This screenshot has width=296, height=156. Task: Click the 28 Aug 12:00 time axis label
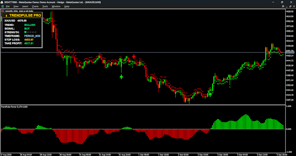click(x=46, y=155)
